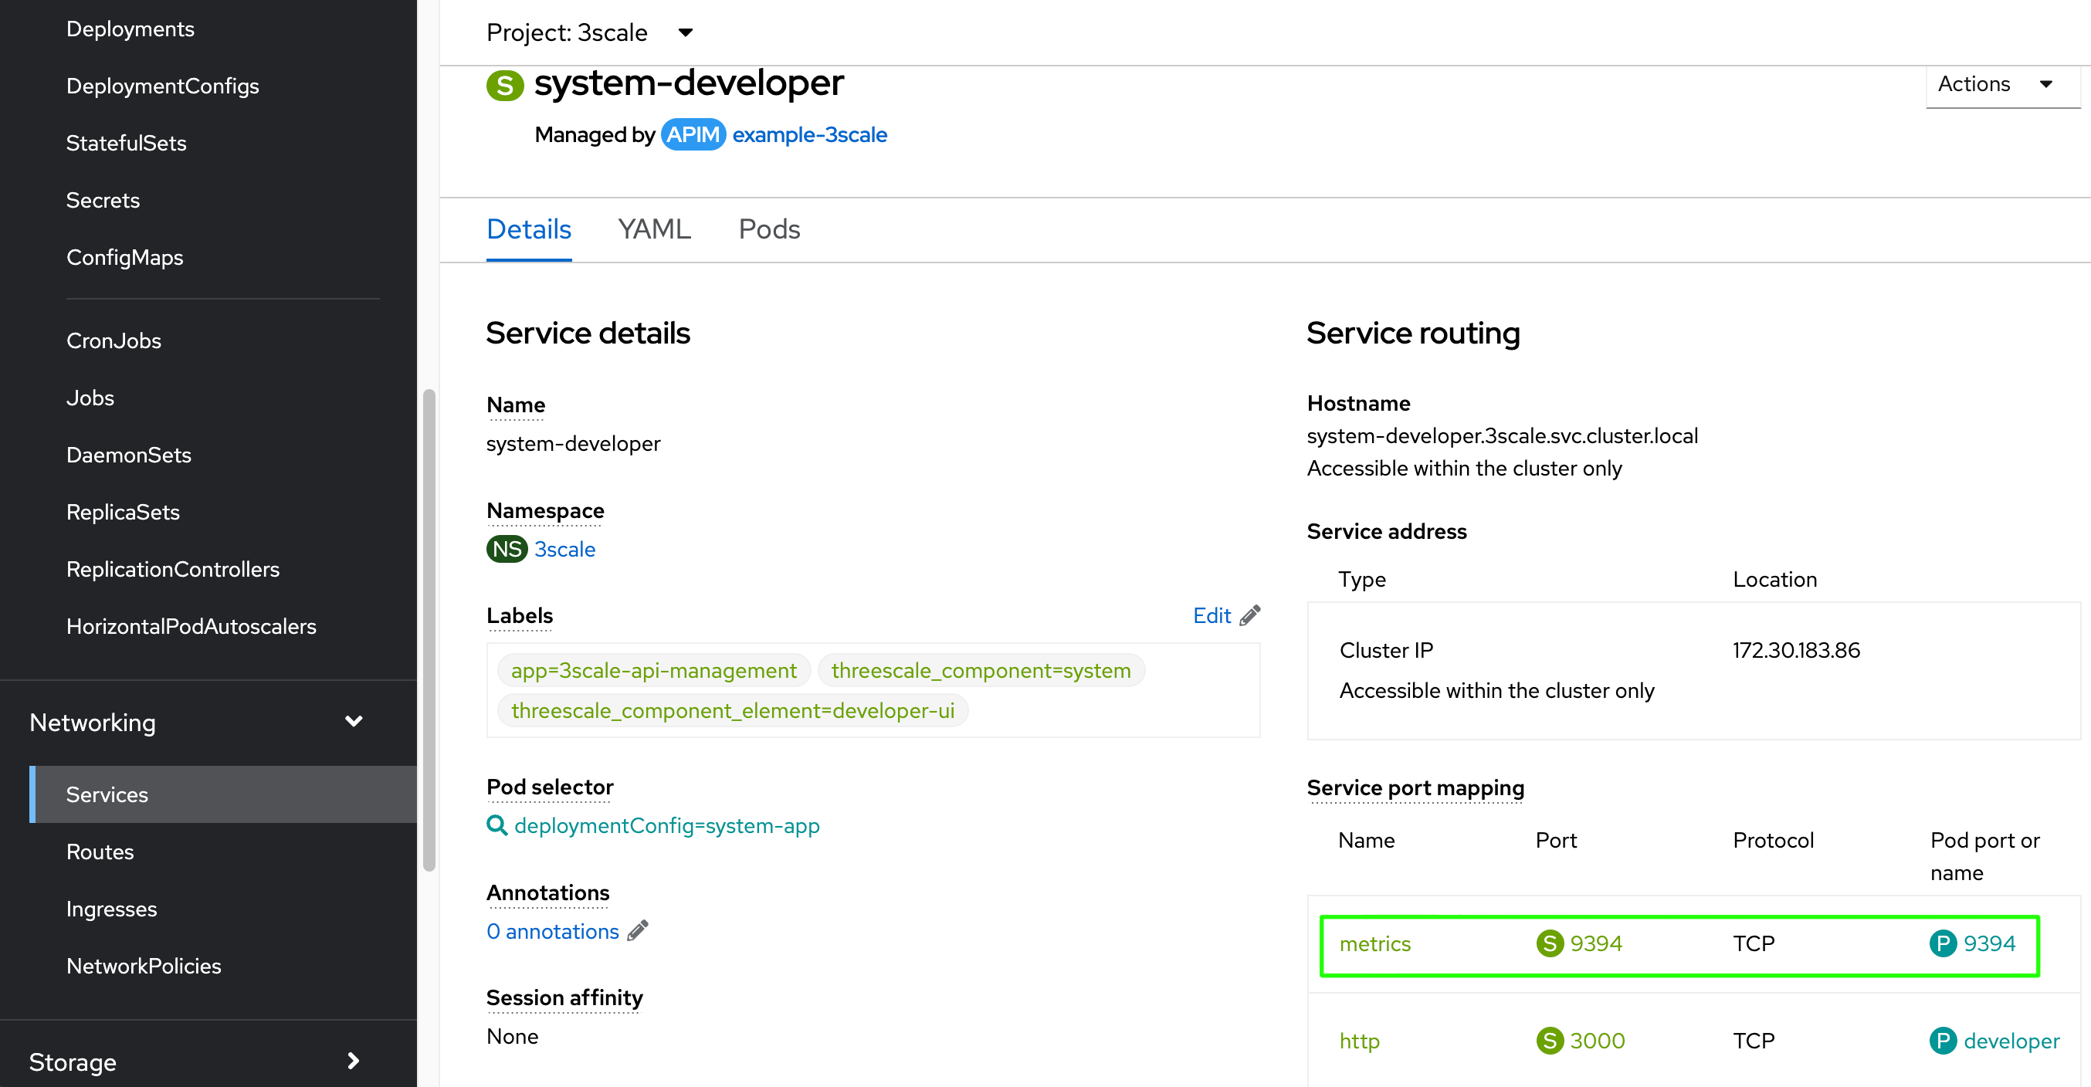This screenshot has height=1087, width=2091.
Task: Click the S badge beside port 3000
Action: [1550, 1041]
